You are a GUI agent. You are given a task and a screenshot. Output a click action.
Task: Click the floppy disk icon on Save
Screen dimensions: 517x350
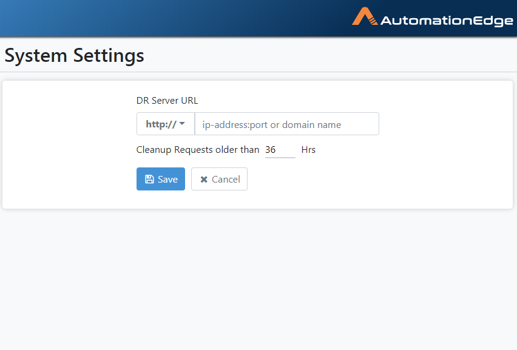[149, 179]
